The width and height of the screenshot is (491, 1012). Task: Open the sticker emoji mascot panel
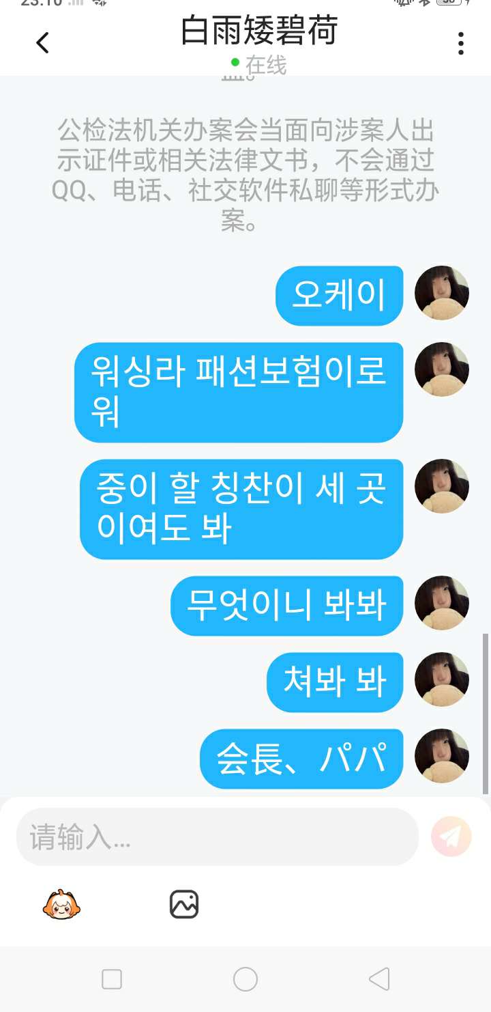pyautogui.click(x=61, y=904)
